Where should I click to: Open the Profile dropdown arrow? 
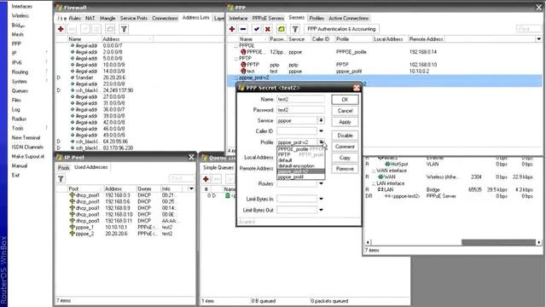pos(321,142)
